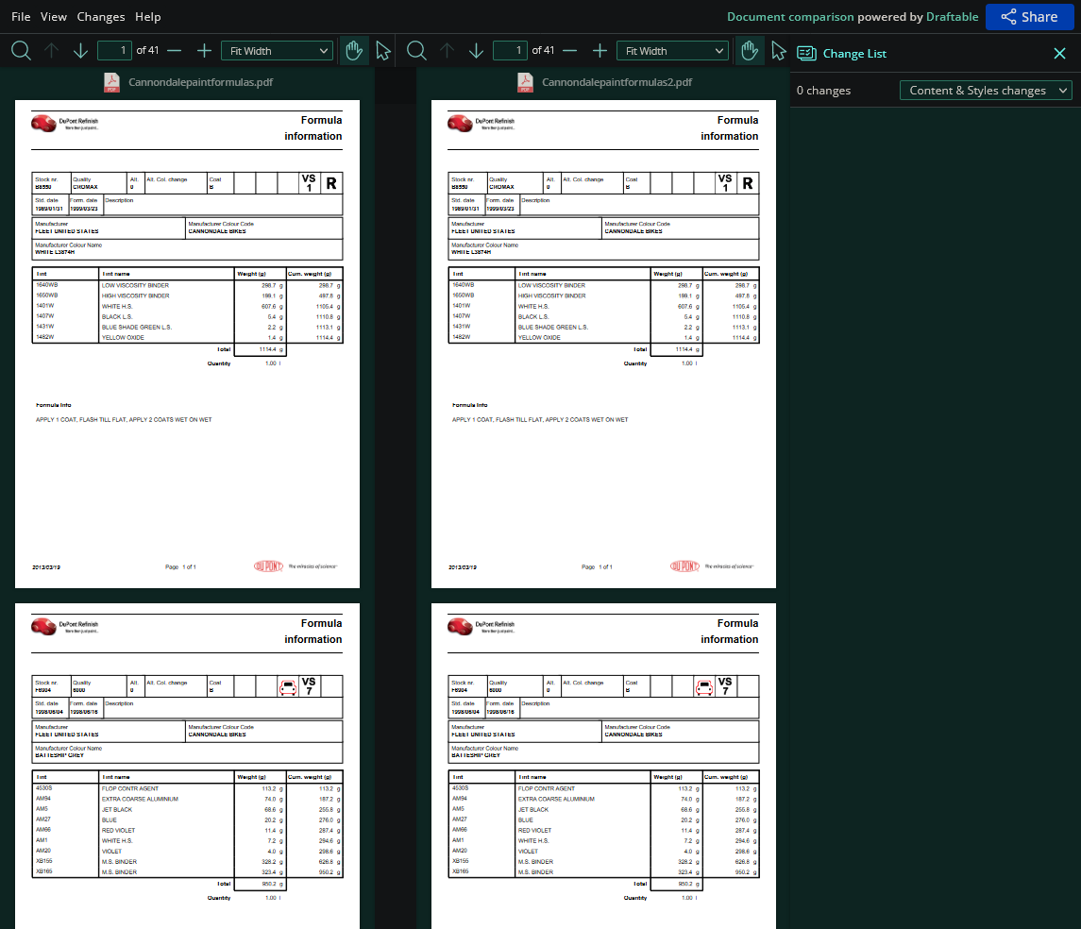Click 'YELLOW OXIDE' in right document page one
Image resolution: width=1081 pixels, height=929 pixels.
[x=539, y=338]
